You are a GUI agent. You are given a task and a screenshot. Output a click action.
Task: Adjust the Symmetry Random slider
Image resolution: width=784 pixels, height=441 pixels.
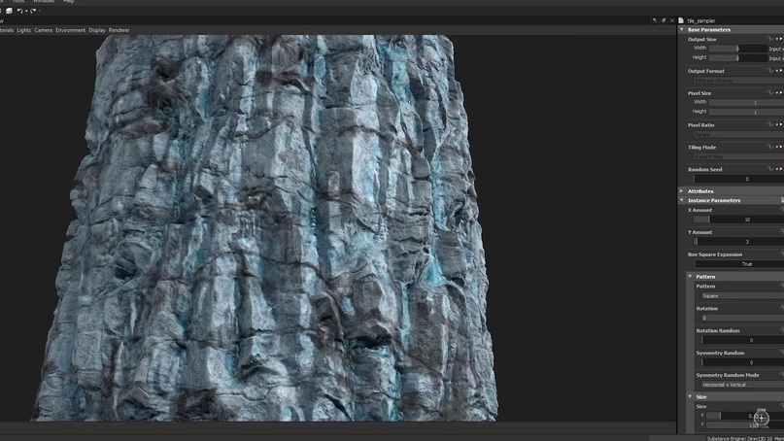point(742,362)
